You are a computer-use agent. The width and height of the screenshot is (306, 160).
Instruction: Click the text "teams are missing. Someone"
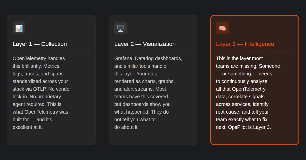coord(248,66)
